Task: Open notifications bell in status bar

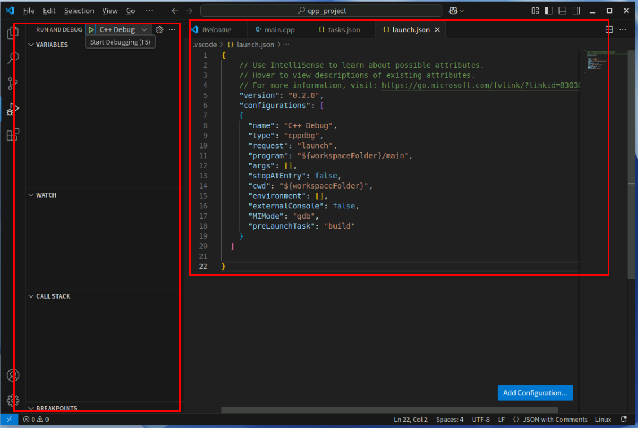Action: [624, 419]
